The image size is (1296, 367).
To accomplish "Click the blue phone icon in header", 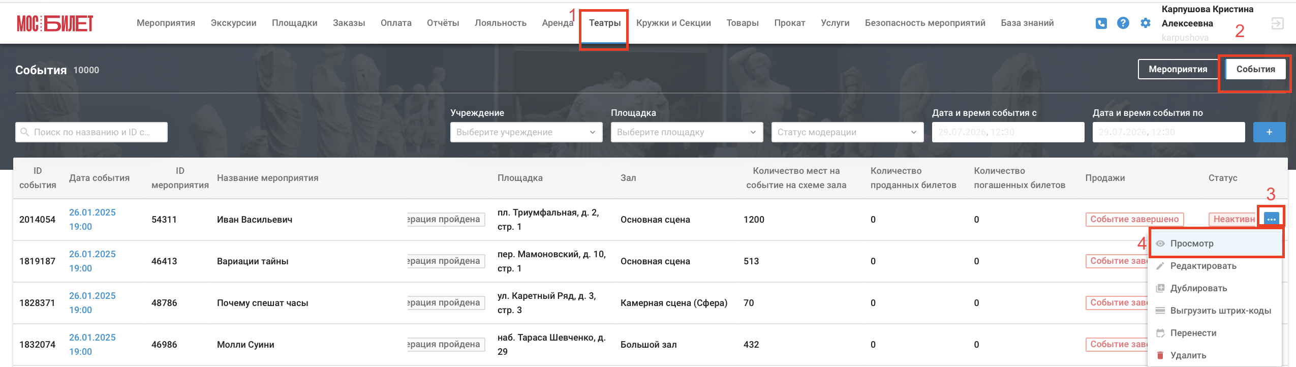I will coord(1101,23).
